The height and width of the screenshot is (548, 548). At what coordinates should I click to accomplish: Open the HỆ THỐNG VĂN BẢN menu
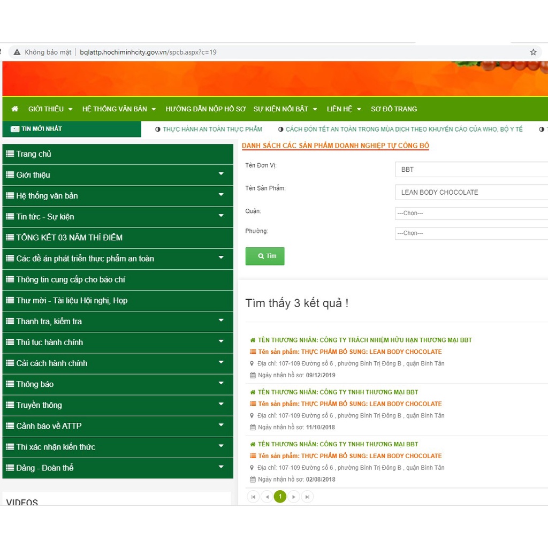click(x=119, y=109)
